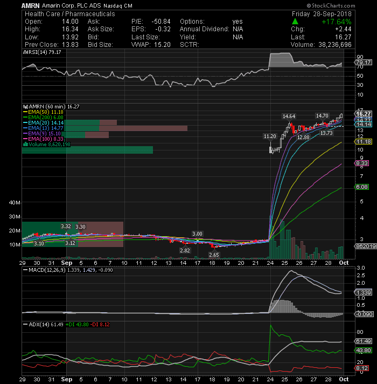Click the 8620198 volume axis tag
The width and height of the screenshot is (377, 384).
[x=366, y=246]
